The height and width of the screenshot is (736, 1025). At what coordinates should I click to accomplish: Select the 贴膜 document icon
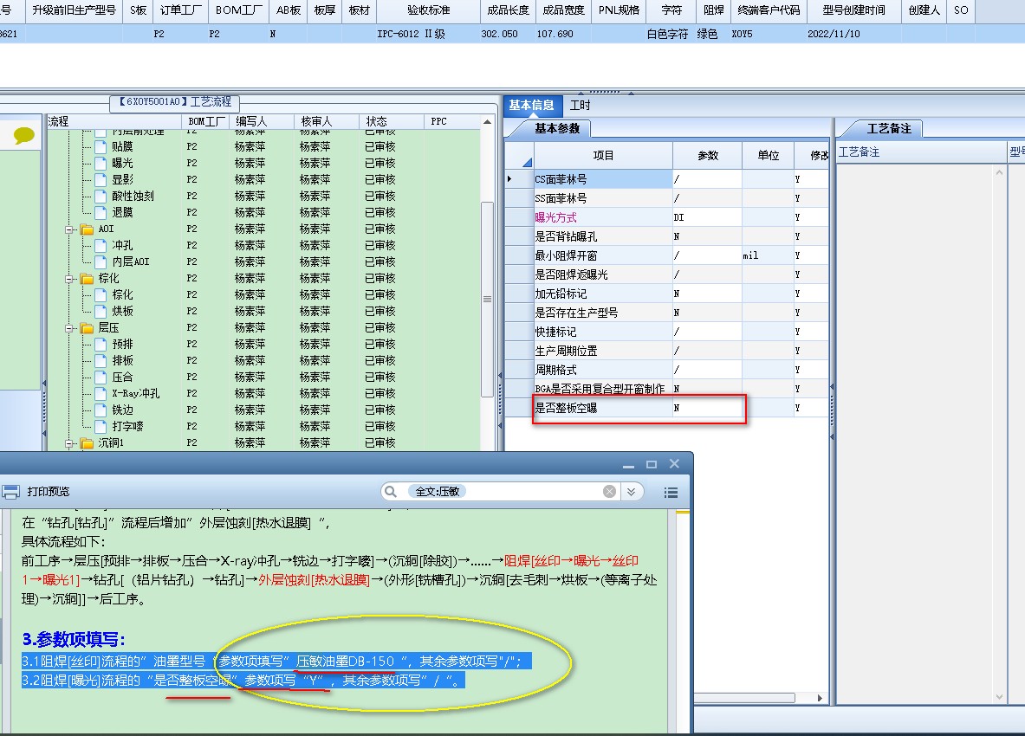click(x=101, y=147)
